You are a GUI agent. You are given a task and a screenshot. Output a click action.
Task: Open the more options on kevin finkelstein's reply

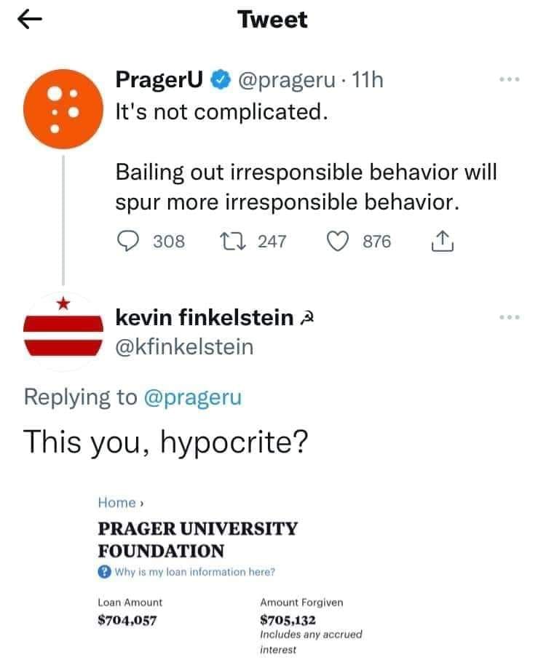(510, 318)
